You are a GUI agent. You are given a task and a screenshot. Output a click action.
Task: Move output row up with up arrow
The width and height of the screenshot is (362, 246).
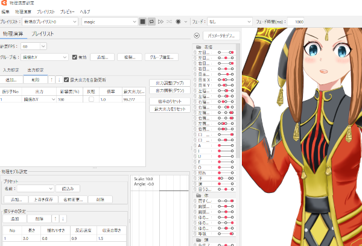pos(51,80)
